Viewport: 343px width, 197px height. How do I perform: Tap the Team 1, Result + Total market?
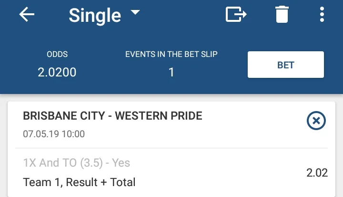(79, 182)
